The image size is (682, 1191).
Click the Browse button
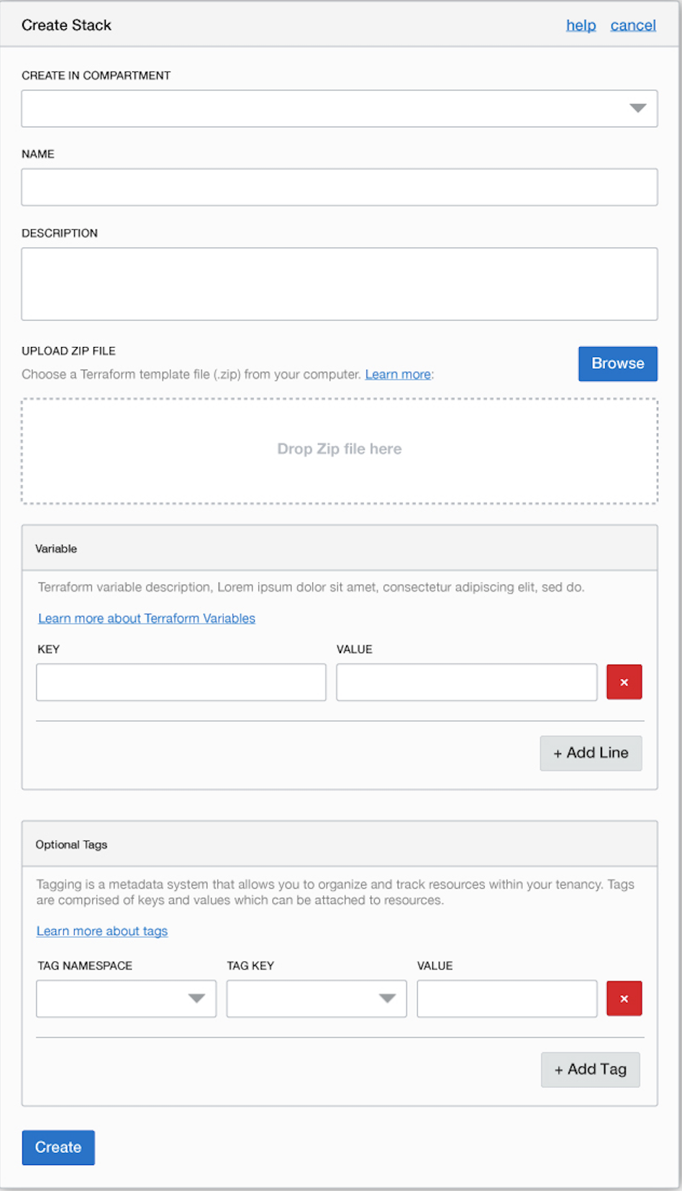617,364
